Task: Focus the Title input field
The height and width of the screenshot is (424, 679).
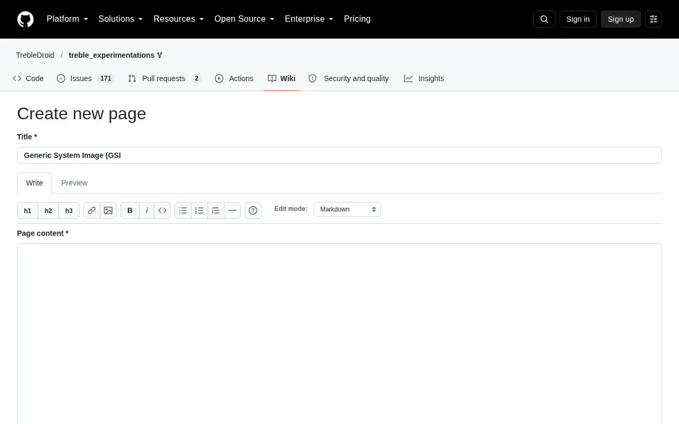Action: coord(339,155)
